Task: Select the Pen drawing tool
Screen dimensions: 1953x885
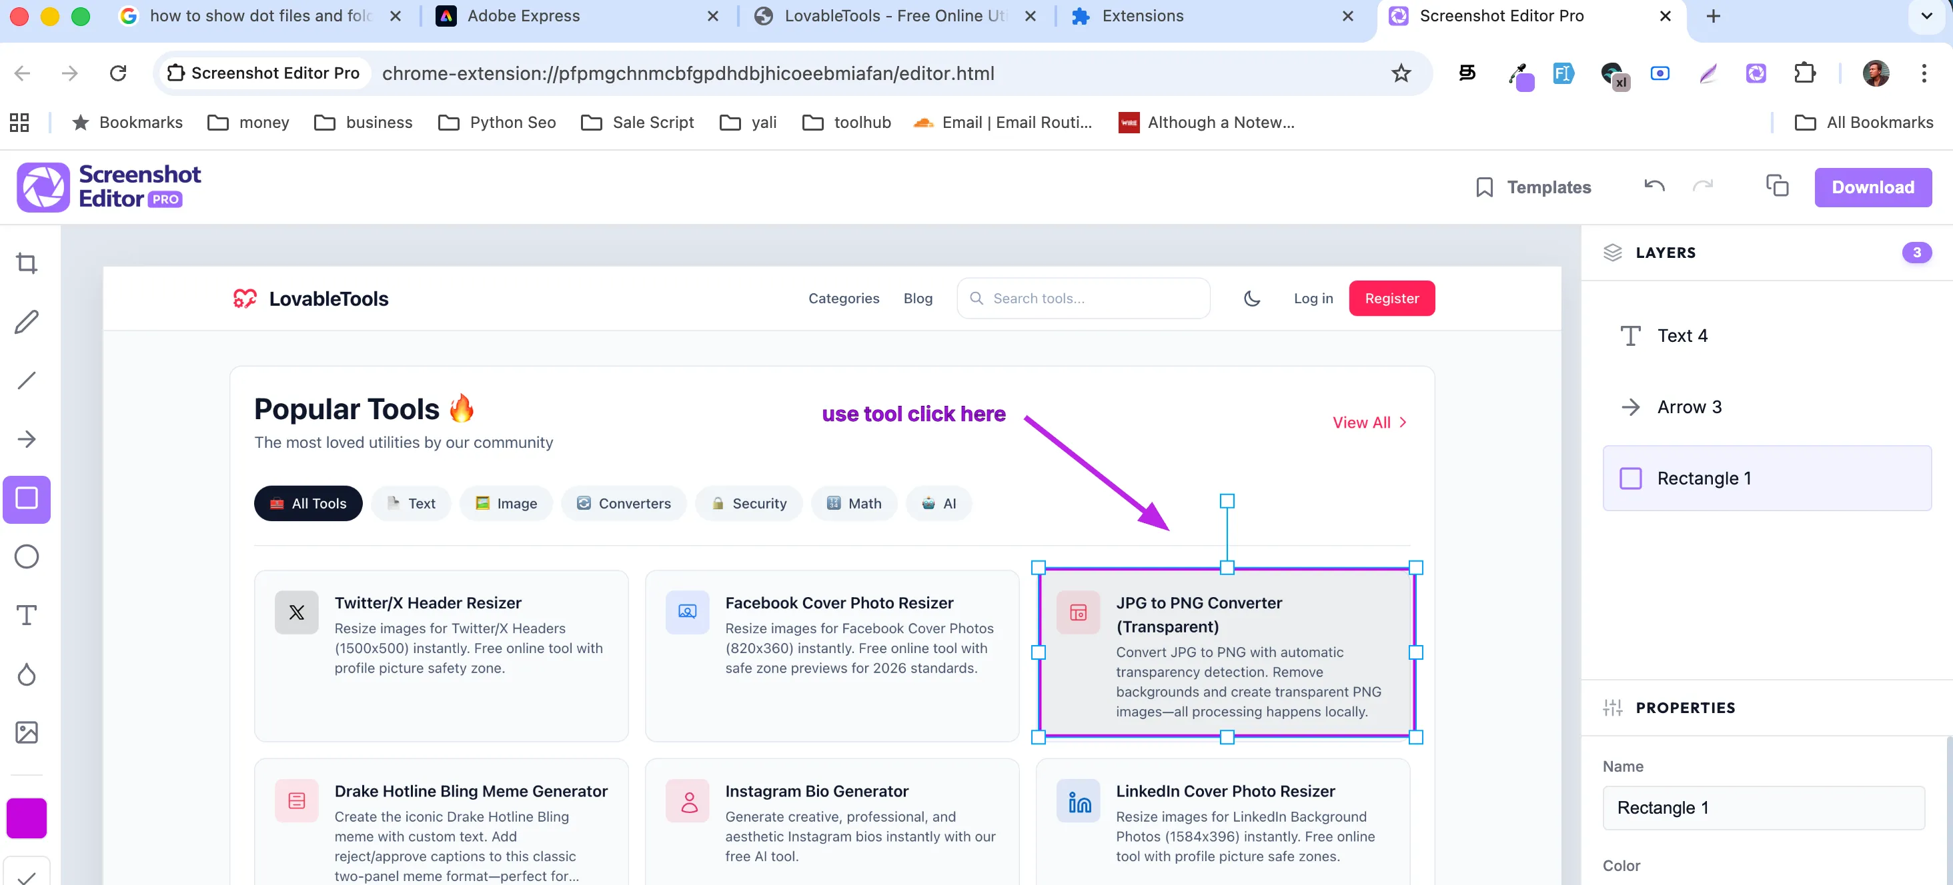Action: 27,321
